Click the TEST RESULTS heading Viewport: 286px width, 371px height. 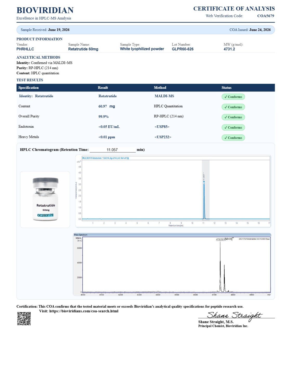30,80
